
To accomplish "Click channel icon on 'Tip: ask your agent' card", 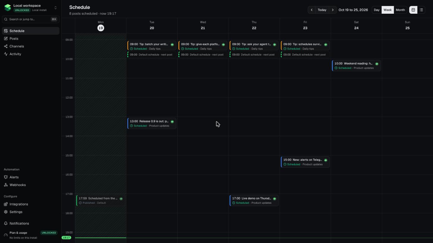I will tap(274, 45).
